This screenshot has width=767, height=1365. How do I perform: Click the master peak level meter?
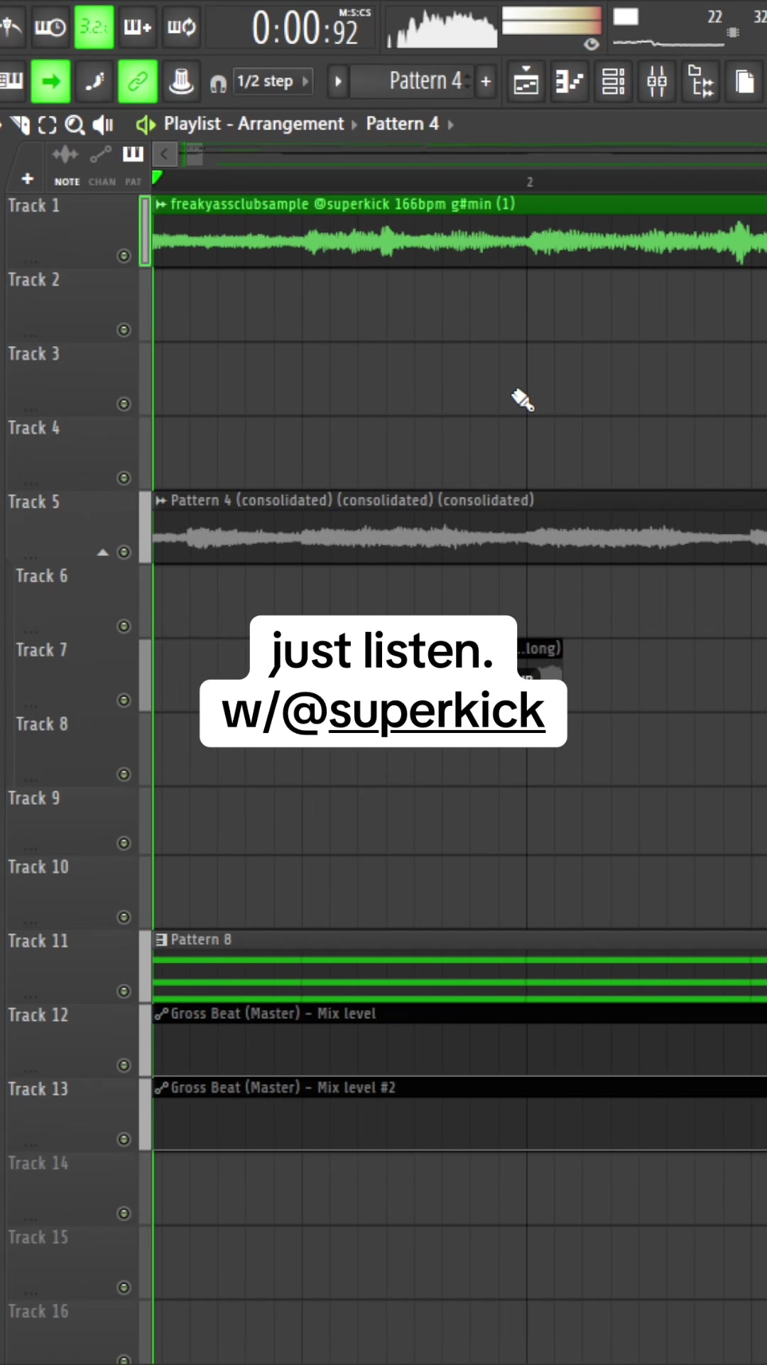(552, 21)
